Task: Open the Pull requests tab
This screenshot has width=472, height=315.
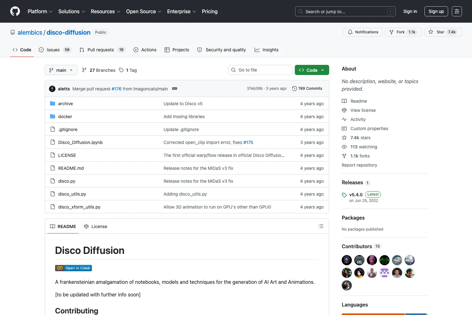Action: point(102,50)
